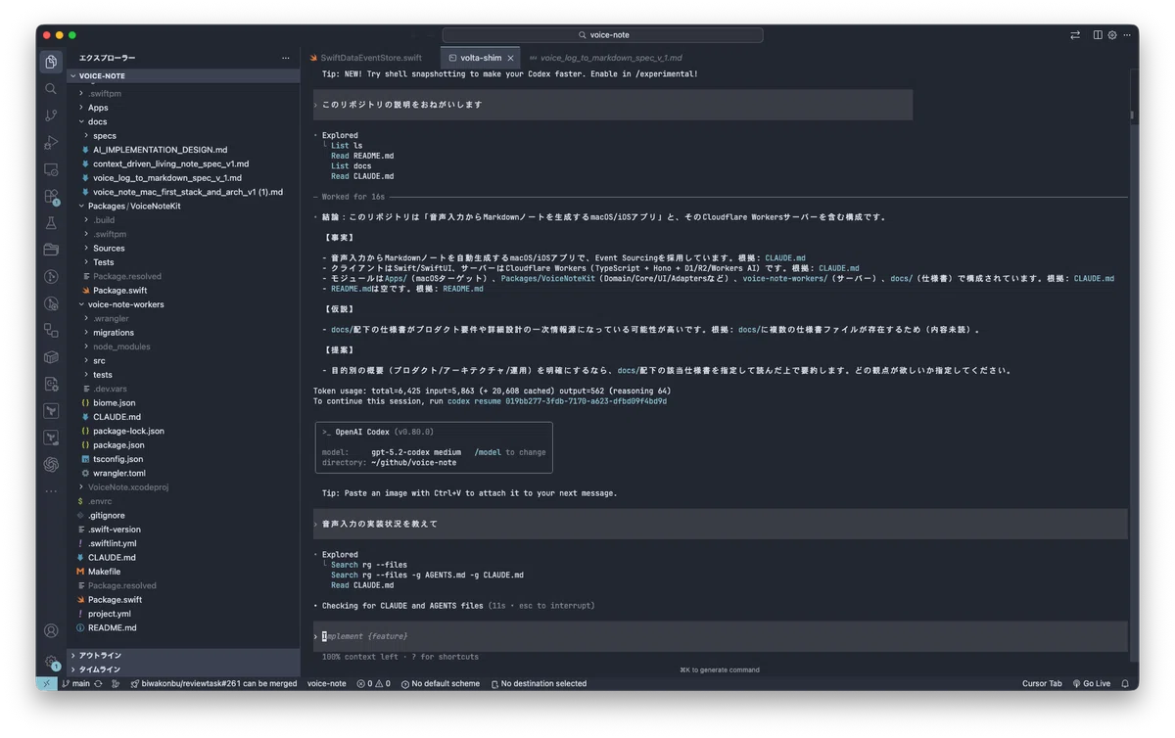
Task: Collapse the docs folder
Action: (x=184, y=121)
